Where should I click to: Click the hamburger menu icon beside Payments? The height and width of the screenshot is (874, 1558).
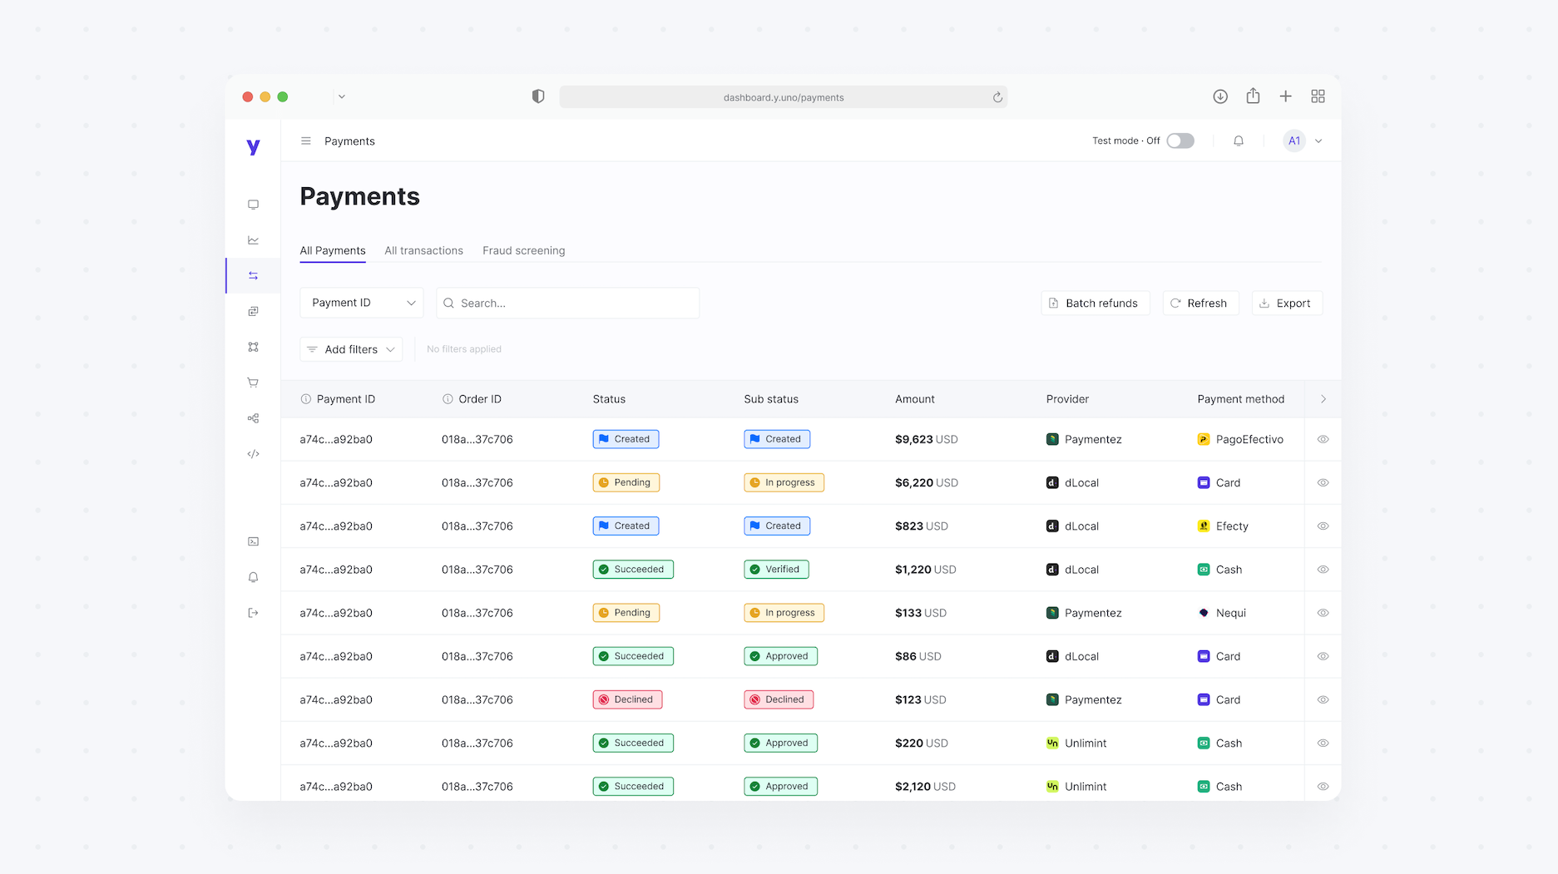click(306, 141)
